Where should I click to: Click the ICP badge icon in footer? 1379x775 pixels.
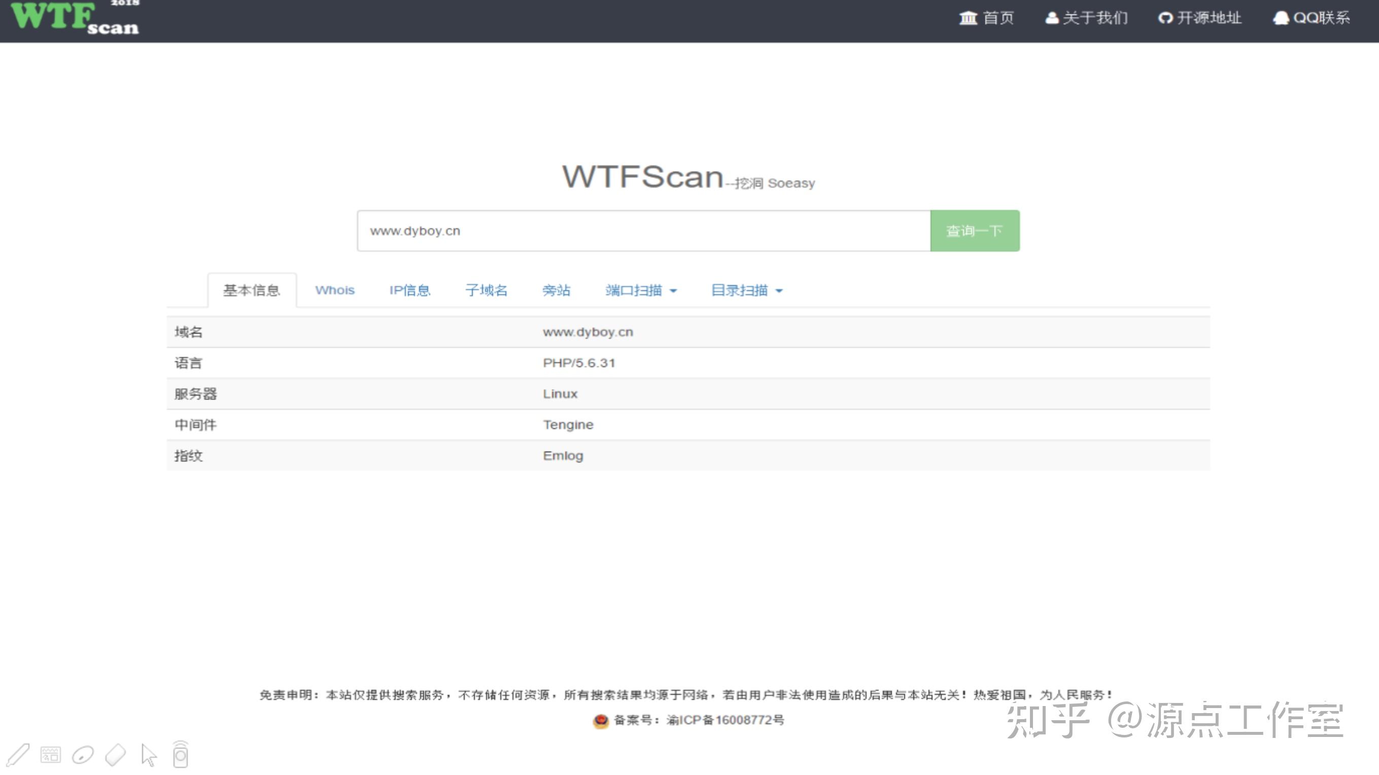602,720
